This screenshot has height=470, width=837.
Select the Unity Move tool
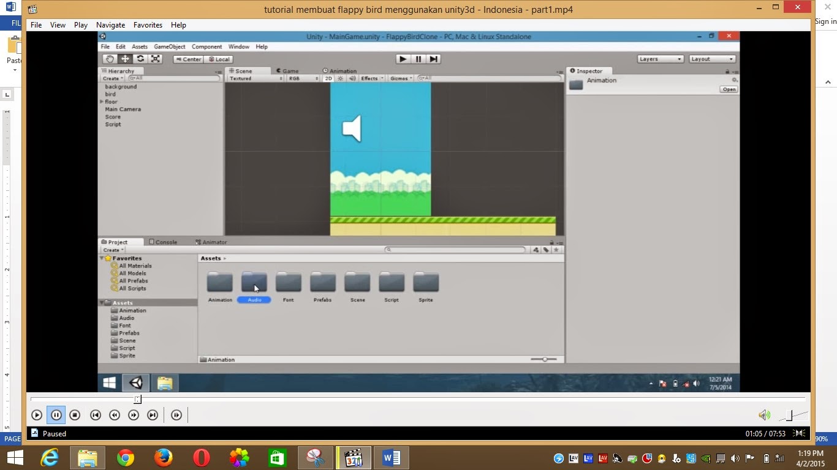coord(125,59)
